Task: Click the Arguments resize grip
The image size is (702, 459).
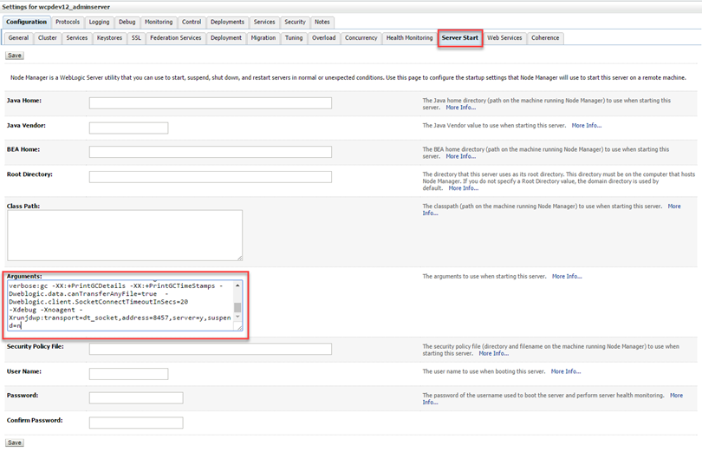Action: pos(239,328)
